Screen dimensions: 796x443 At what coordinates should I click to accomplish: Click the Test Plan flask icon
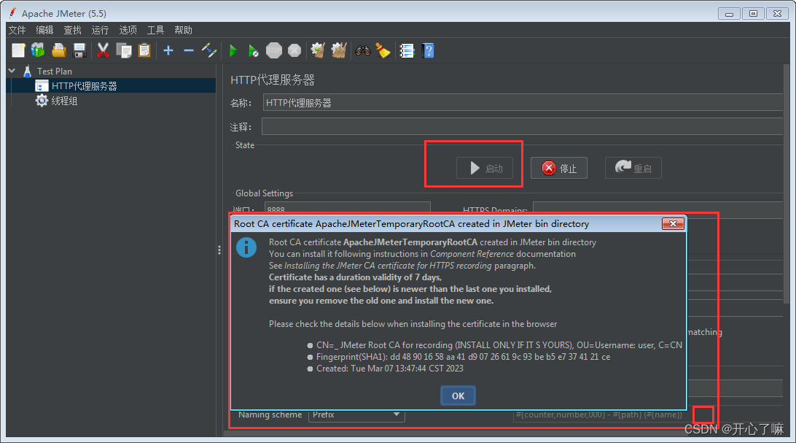pyautogui.click(x=28, y=71)
